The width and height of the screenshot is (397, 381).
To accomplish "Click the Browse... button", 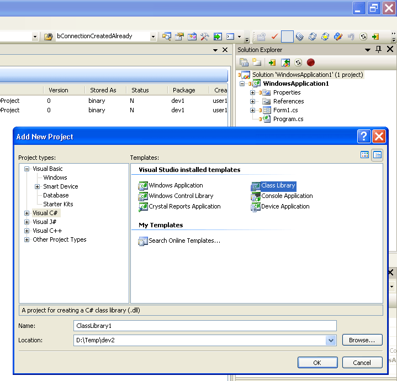I will tap(362, 340).
